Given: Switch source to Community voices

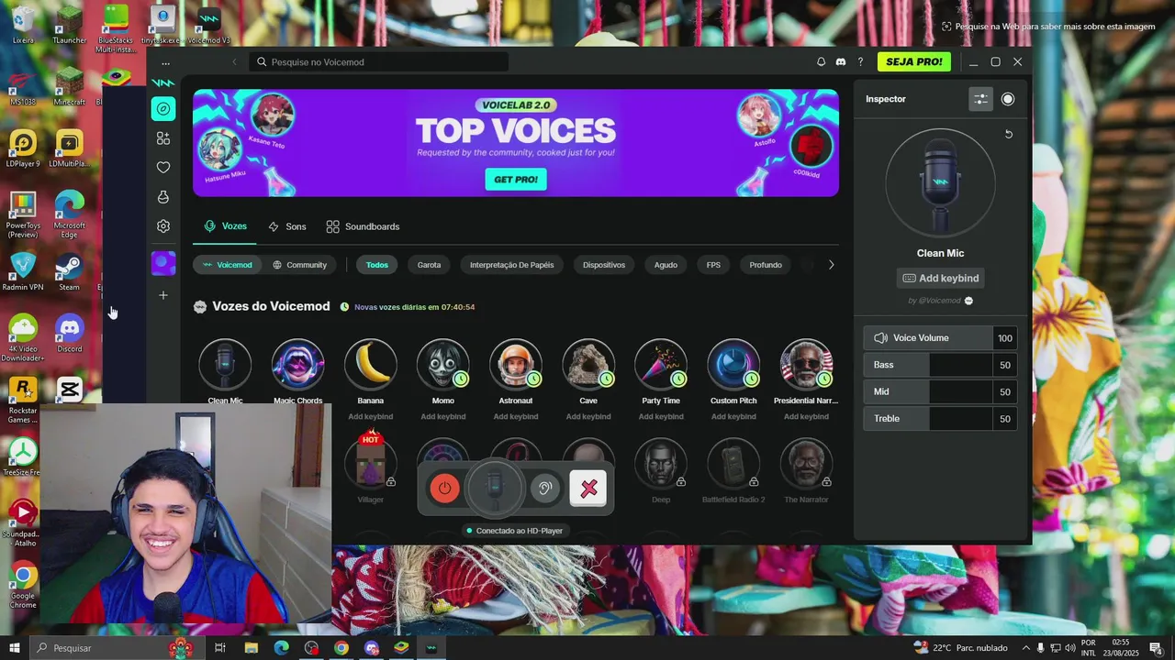Looking at the screenshot, I should point(299,265).
